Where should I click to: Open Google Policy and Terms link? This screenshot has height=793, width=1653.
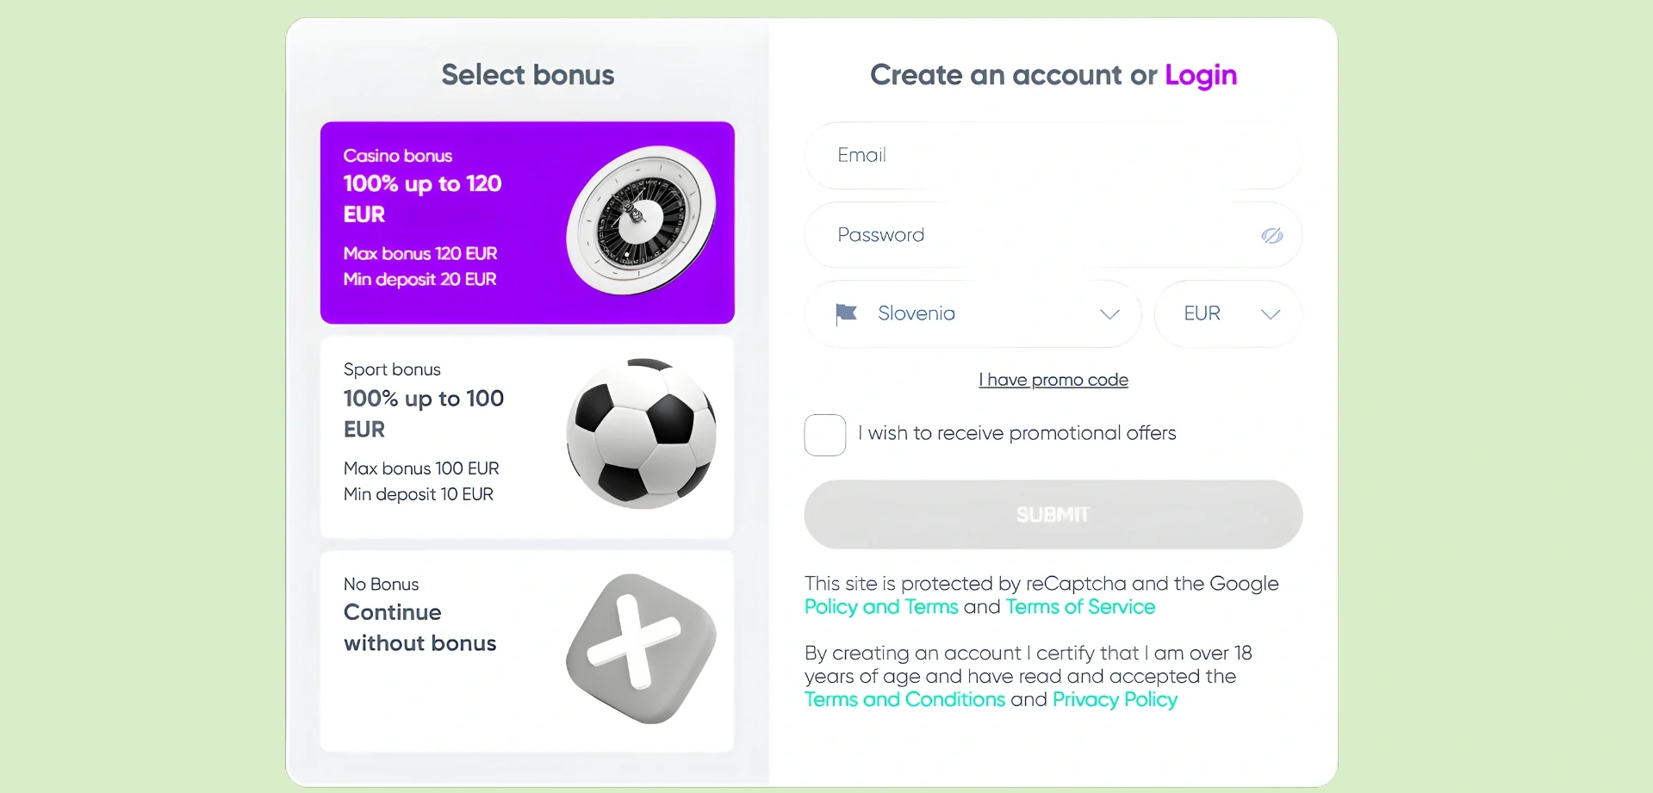880,607
